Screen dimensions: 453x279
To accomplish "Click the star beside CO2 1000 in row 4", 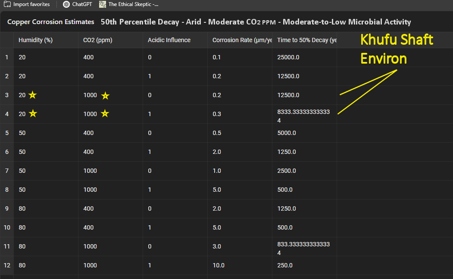I will point(105,113).
